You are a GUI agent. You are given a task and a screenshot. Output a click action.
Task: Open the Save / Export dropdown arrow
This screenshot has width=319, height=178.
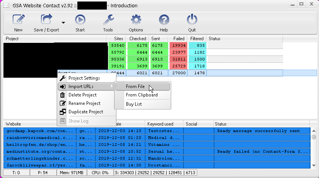point(63,23)
